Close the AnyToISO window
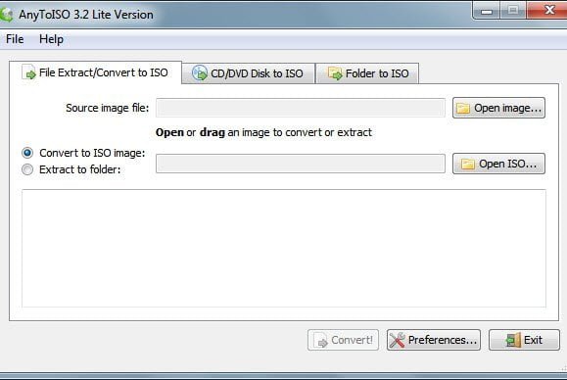567x380 pixels. point(549,10)
